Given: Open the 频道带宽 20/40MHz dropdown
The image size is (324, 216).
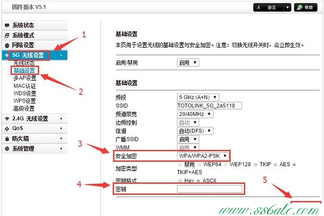Looking at the screenshot, I should [x=195, y=114].
